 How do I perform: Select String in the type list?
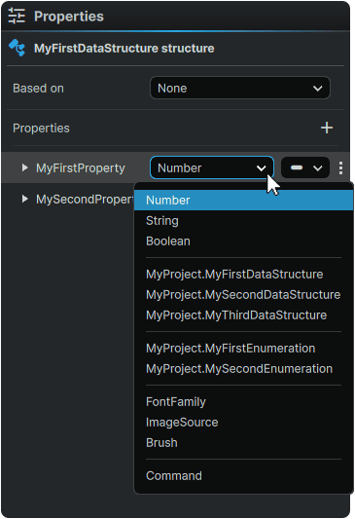pos(243,221)
